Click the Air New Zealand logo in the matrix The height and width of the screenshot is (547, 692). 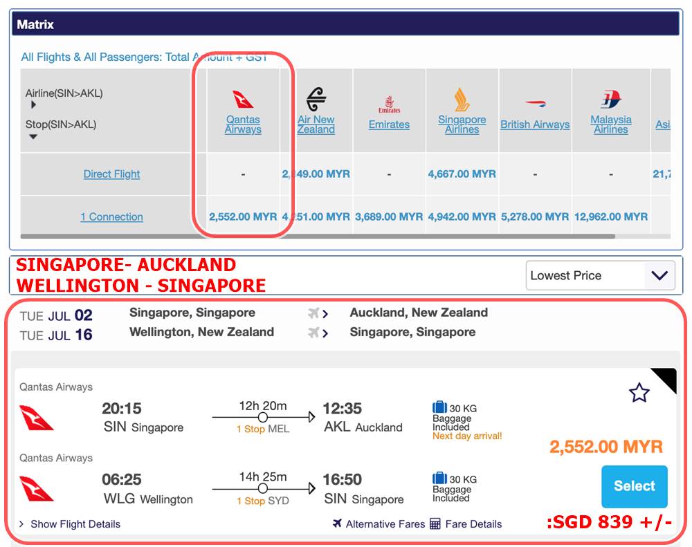pyautogui.click(x=316, y=99)
